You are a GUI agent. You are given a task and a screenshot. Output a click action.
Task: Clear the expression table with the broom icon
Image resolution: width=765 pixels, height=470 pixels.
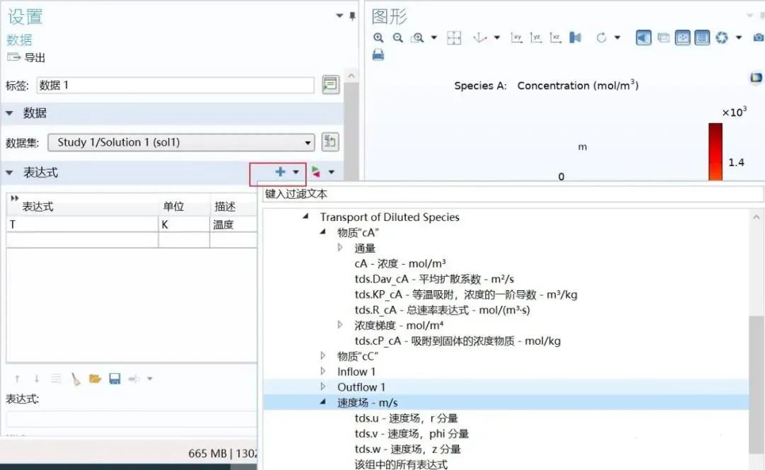(x=76, y=379)
